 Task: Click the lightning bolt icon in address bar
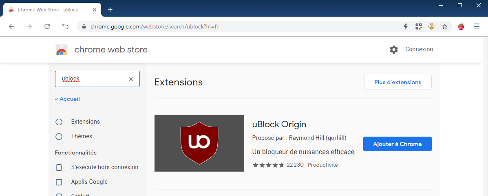406,26
